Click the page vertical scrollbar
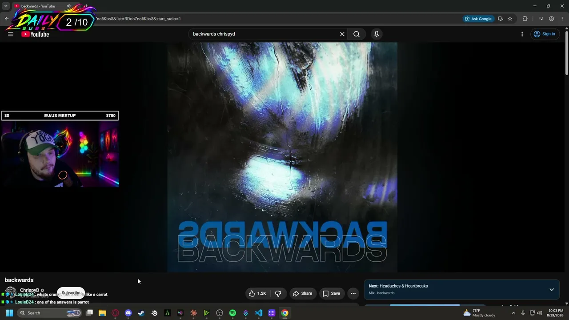Viewport: 569px width, 320px height. coord(567,52)
